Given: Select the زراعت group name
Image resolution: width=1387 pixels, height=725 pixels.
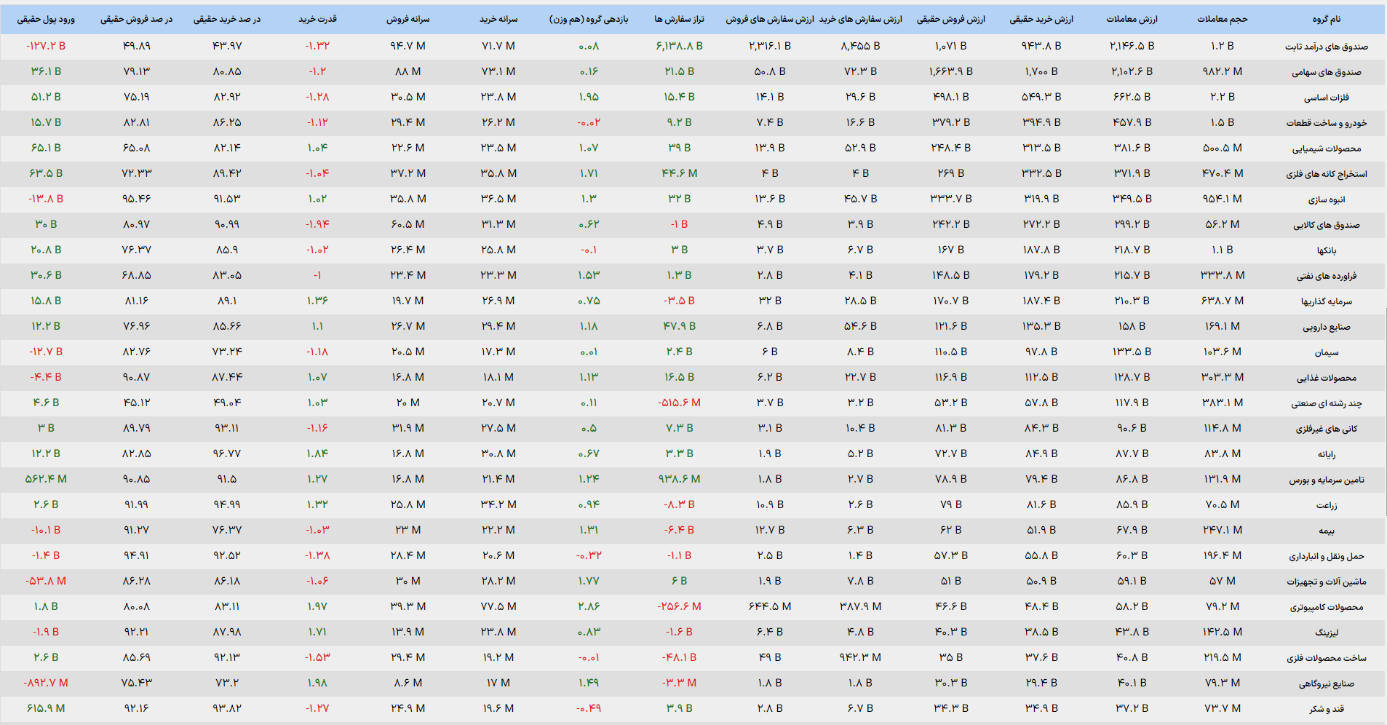Looking at the screenshot, I should click(x=1326, y=505).
